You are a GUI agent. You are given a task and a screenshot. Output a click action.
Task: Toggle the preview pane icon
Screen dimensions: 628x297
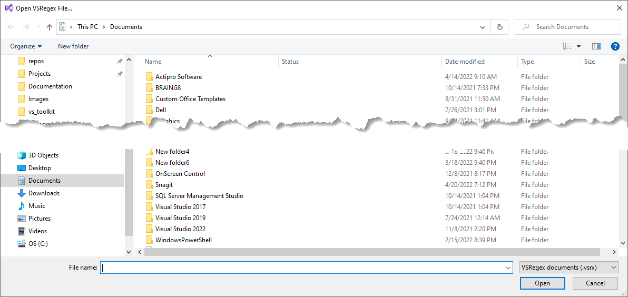pyautogui.click(x=596, y=46)
